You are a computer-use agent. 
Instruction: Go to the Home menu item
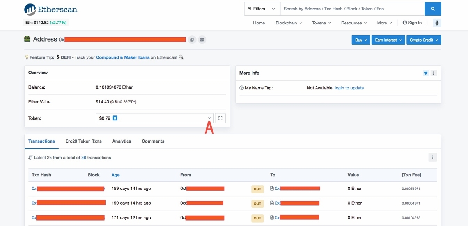point(259,23)
